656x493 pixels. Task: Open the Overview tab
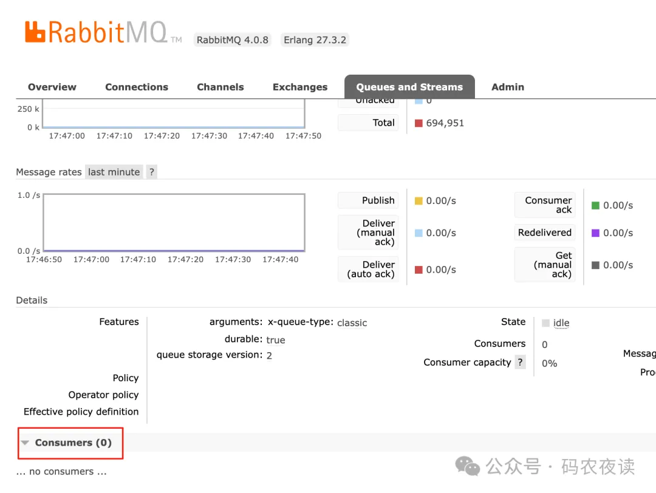click(x=52, y=87)
